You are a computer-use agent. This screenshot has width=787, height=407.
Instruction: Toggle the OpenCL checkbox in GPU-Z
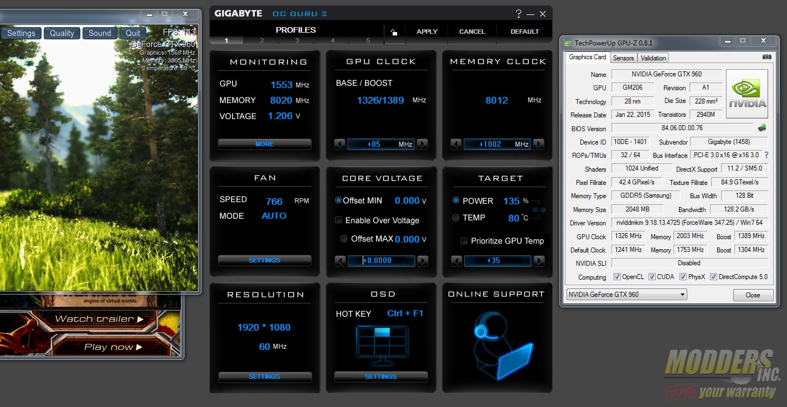(617, 277)
